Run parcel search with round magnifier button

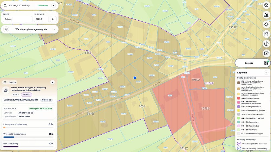[x=53, y=19]
